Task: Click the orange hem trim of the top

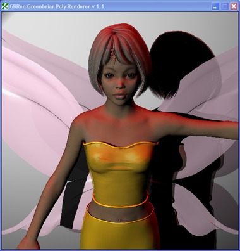Action: (121, 202)
